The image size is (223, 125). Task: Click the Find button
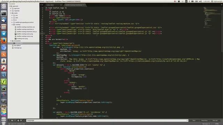coord(194,120)
